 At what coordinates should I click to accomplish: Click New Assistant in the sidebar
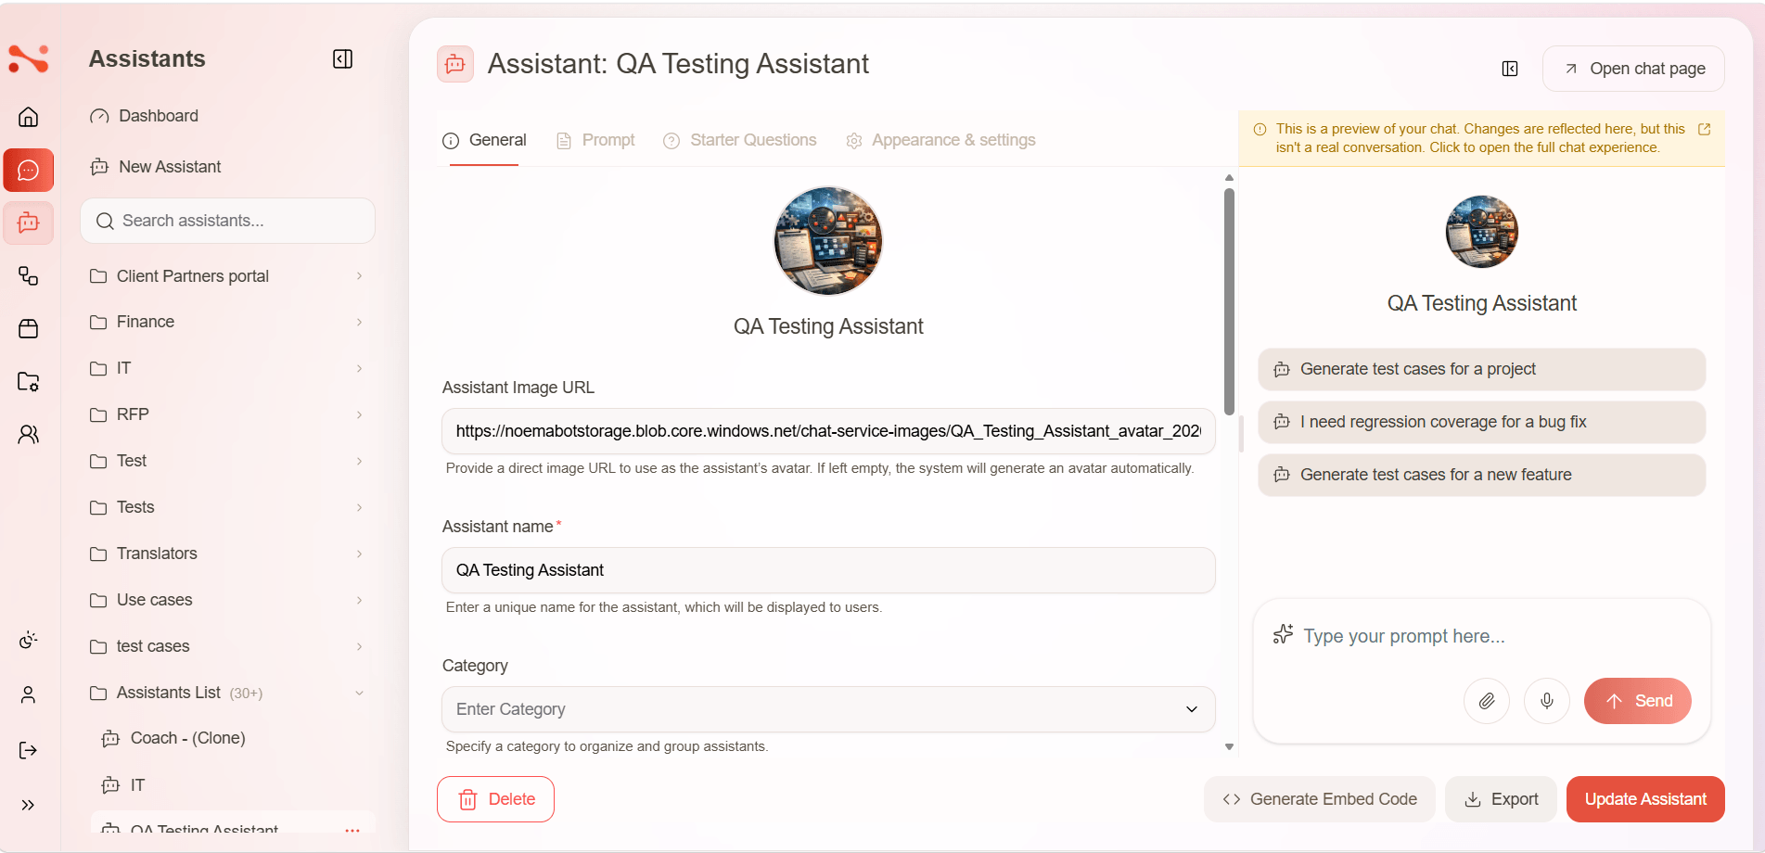point(156,167)
